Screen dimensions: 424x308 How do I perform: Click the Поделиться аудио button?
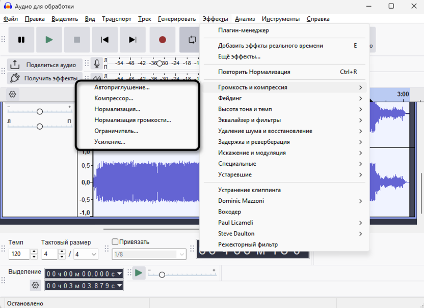(x=44, y=65)
